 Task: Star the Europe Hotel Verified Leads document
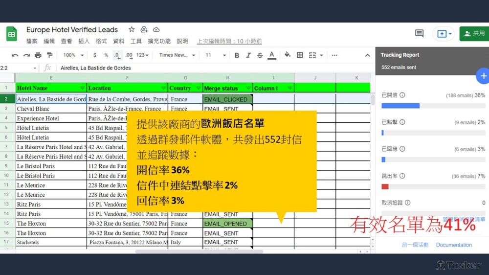132,29
